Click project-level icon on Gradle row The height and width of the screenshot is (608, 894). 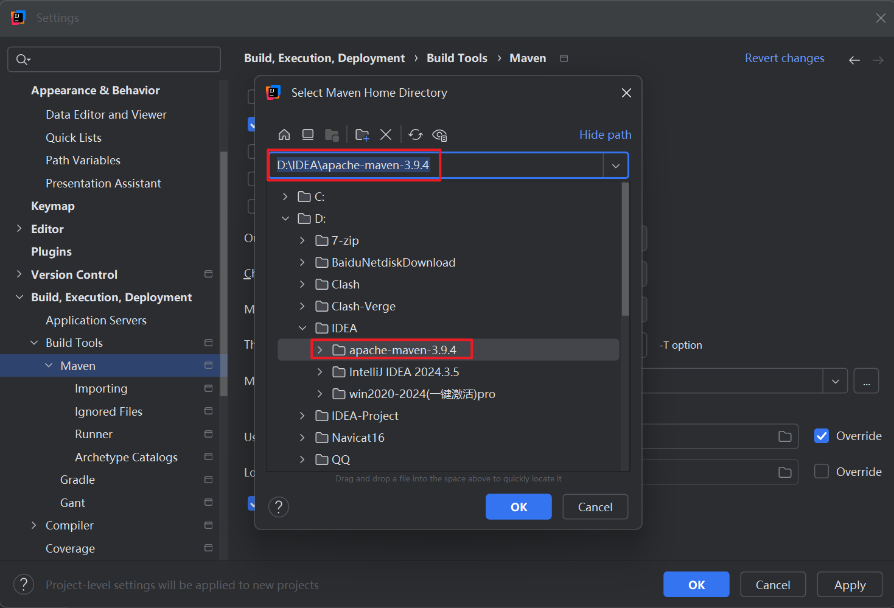click(208, 480)
